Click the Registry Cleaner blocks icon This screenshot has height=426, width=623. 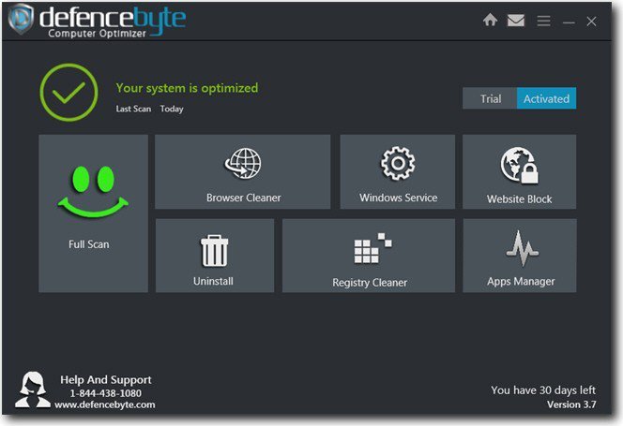(372, 248)
